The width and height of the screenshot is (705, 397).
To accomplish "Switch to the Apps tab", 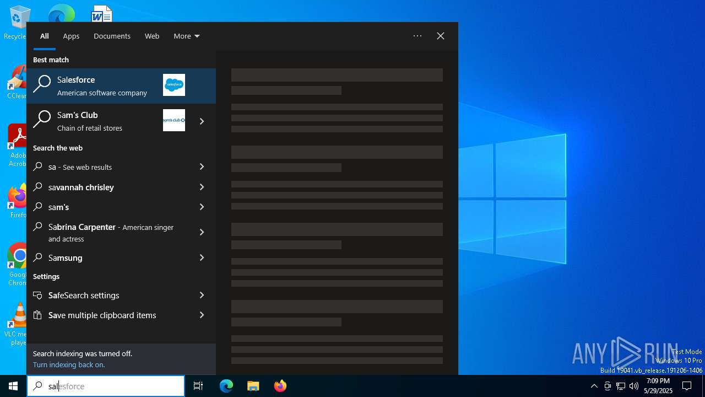I will click(x=71, y=36).
